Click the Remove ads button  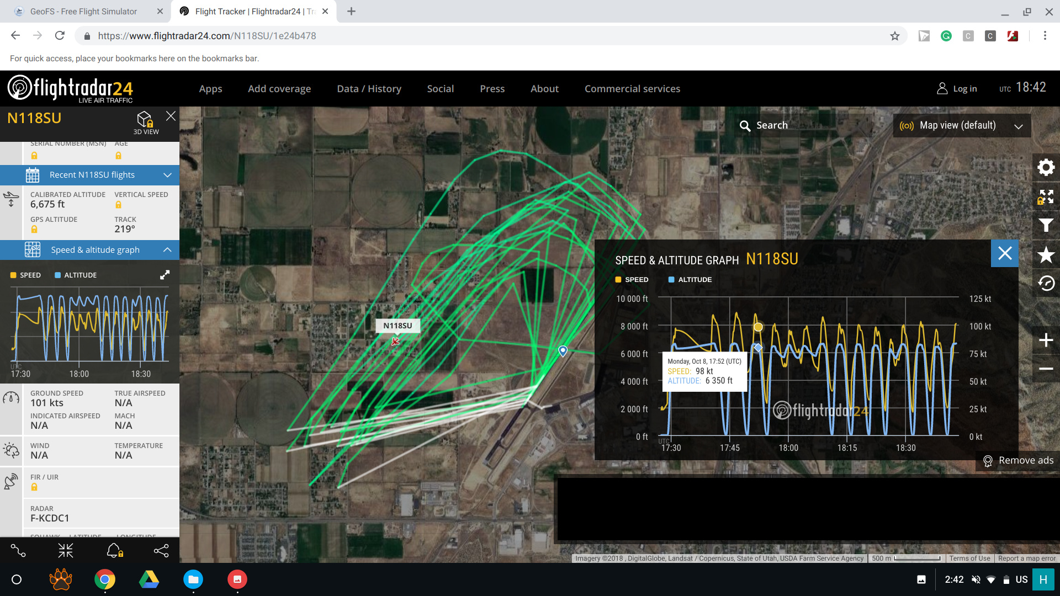pyautogui.click(x=1018, y=460)
